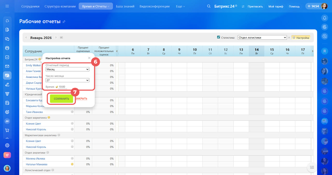Click the Закрыть link in popup

point(81,99)
